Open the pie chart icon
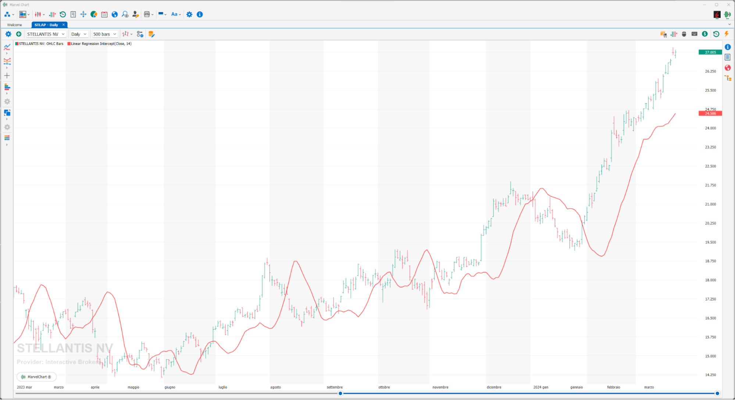The image size is (735, 400). coord(94,14)
